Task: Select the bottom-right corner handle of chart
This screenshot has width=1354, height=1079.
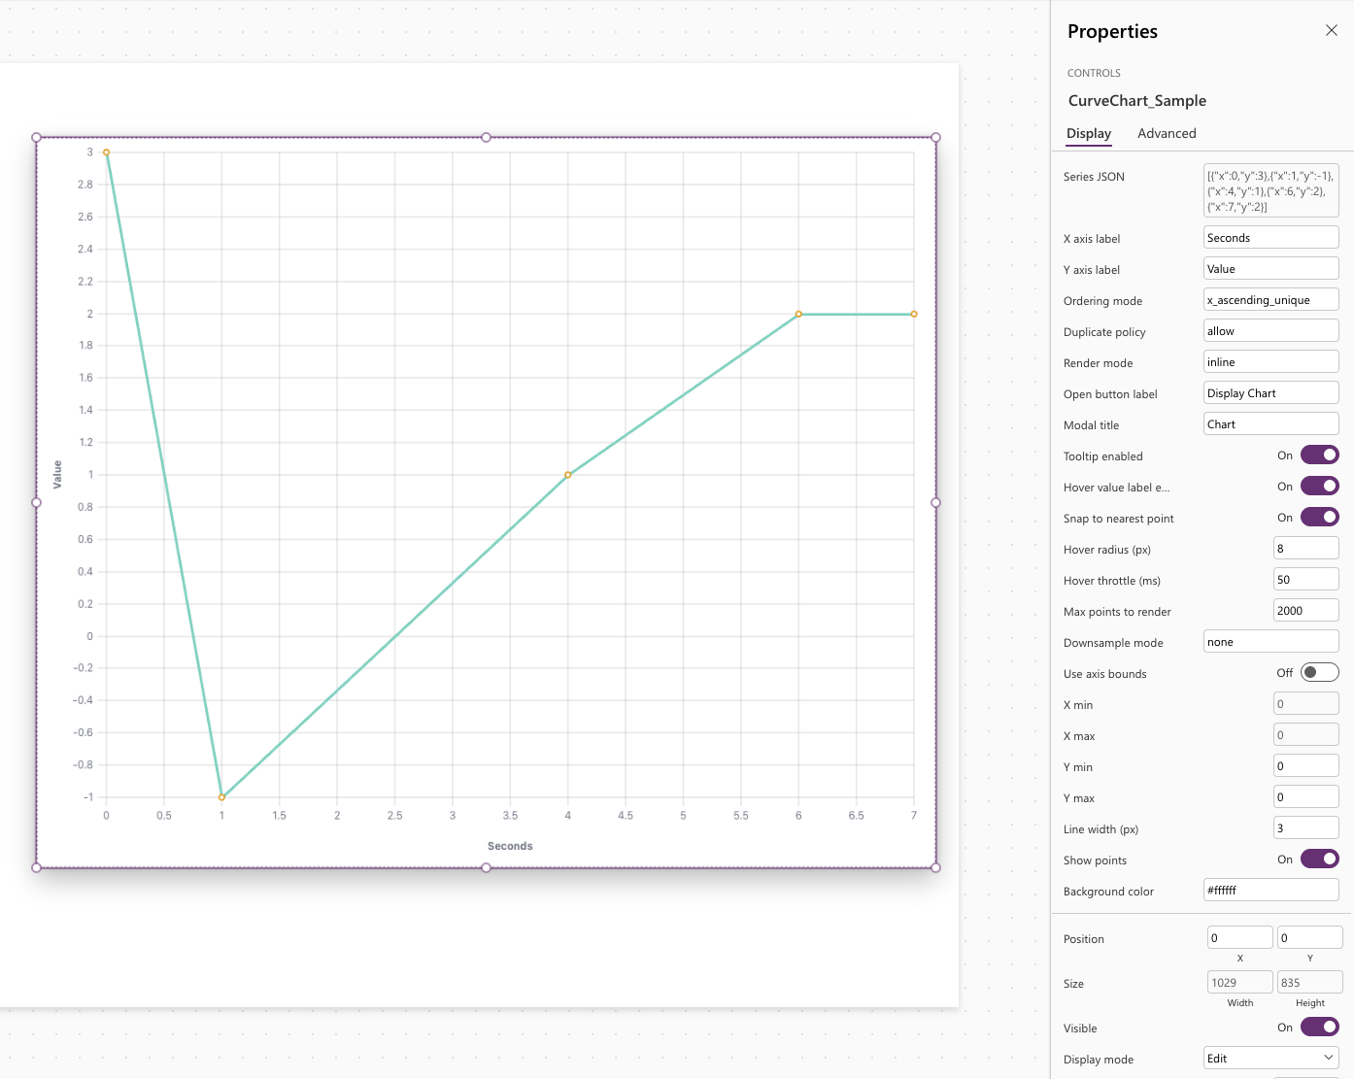Action: click(935, 867)
